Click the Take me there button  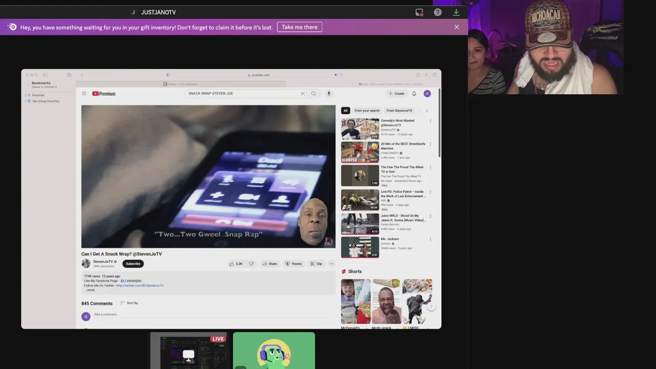(300, 27)
